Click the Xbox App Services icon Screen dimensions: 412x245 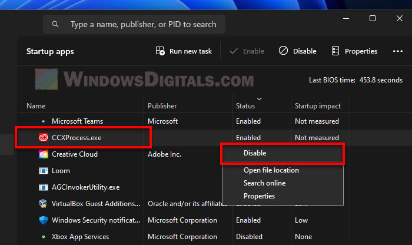(44, 237)
